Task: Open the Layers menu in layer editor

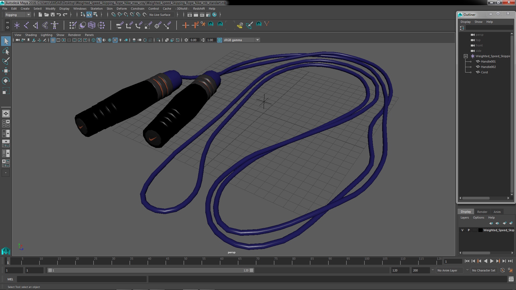Action: [465, 218]
